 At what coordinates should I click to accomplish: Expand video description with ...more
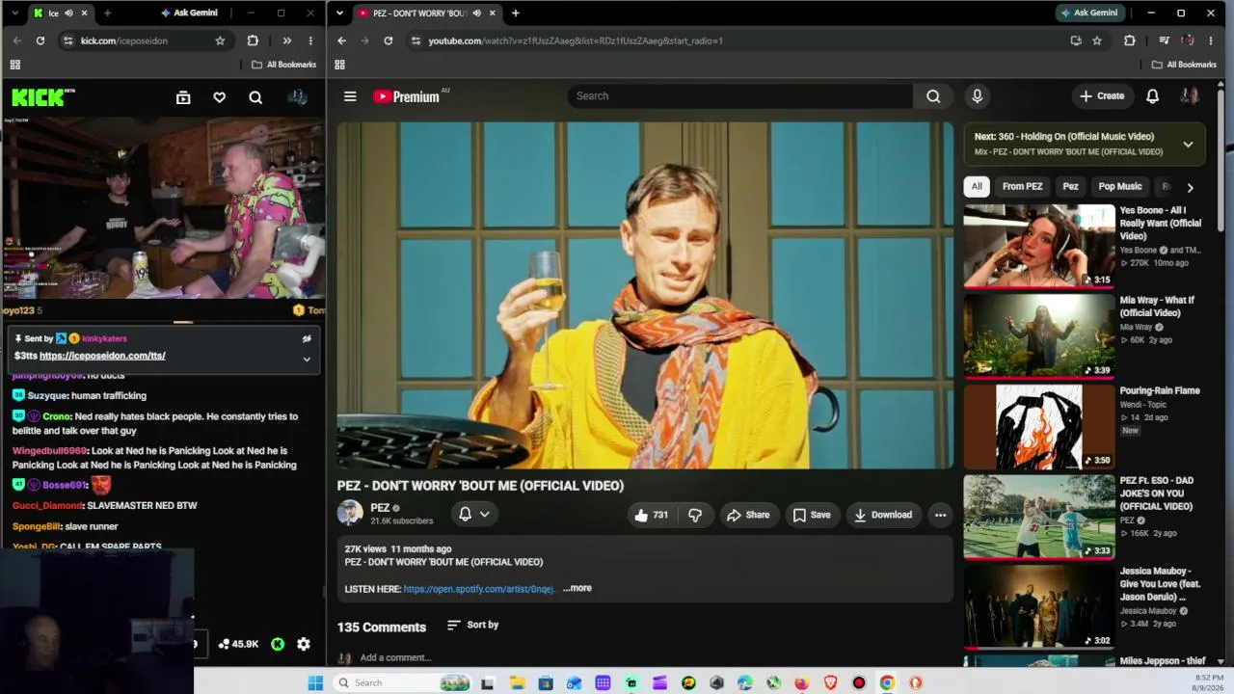[x=577, y=588]
